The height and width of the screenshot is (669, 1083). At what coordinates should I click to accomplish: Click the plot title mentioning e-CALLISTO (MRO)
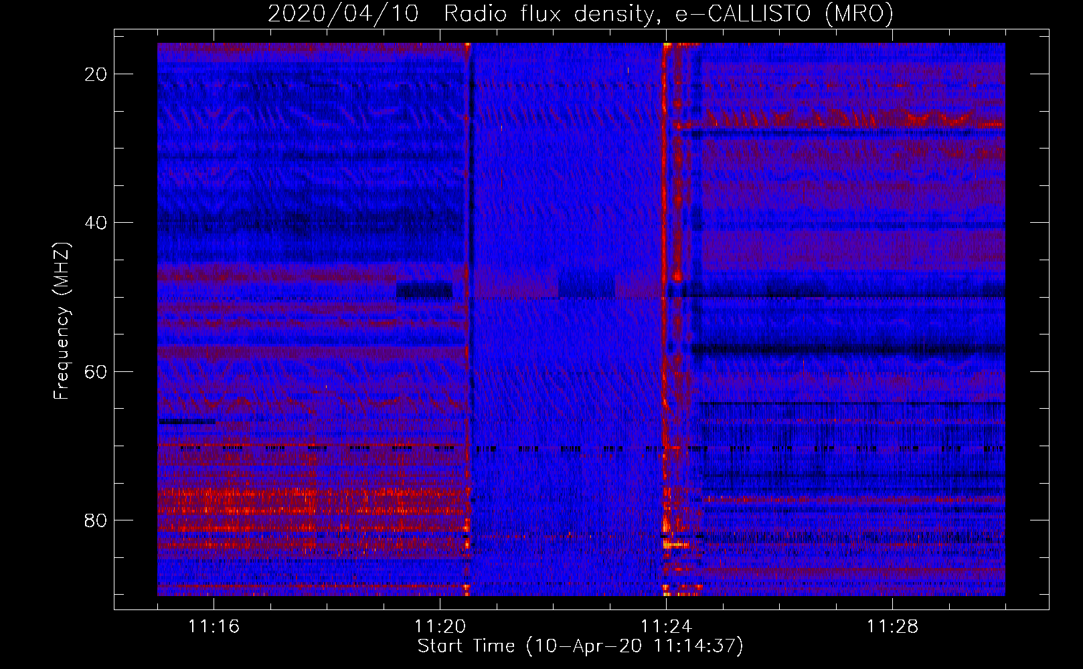[x=580, y=13]
